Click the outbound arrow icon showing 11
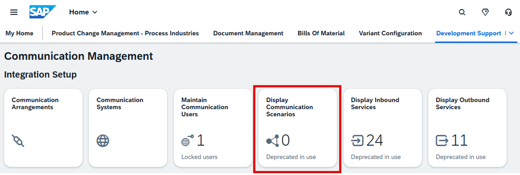This screenshot has width=520, height=175. point(442,140)
